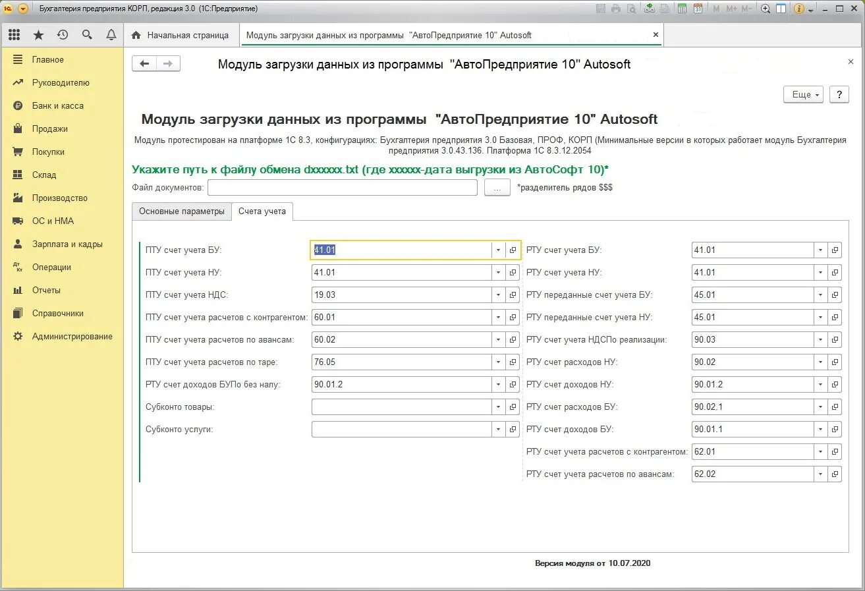Open notifications bell icon

click(x=111, y=35)
